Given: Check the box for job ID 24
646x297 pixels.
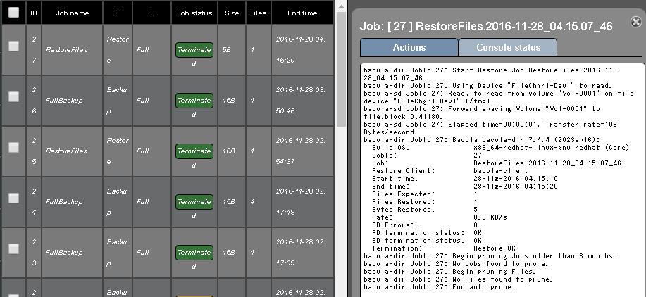Looking at the screenshot, I should tap(13, 198).
